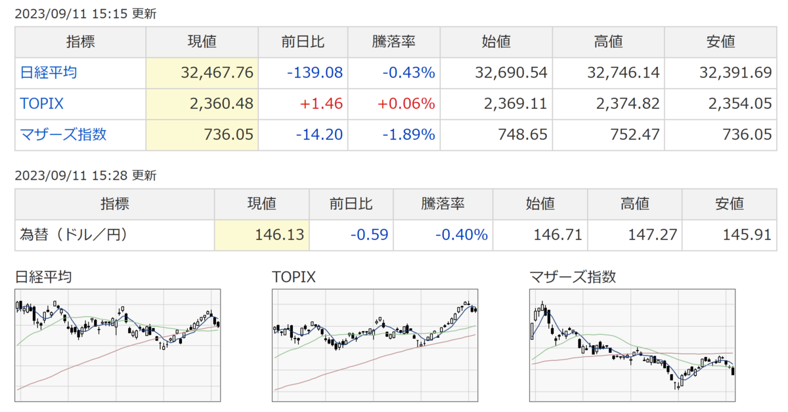Click the 現値 column header in the top table
Image resolution: width=788 pixels, height=412 pixels.
click(202, 42)
